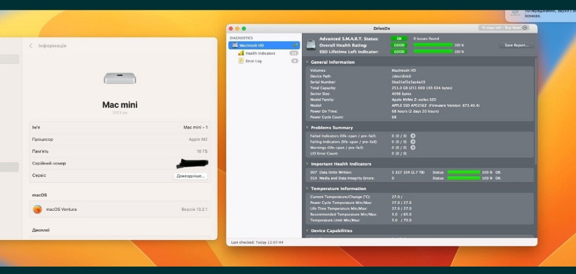
Task: Collapse the Problems Summary section
Action: tap(308, 128)
